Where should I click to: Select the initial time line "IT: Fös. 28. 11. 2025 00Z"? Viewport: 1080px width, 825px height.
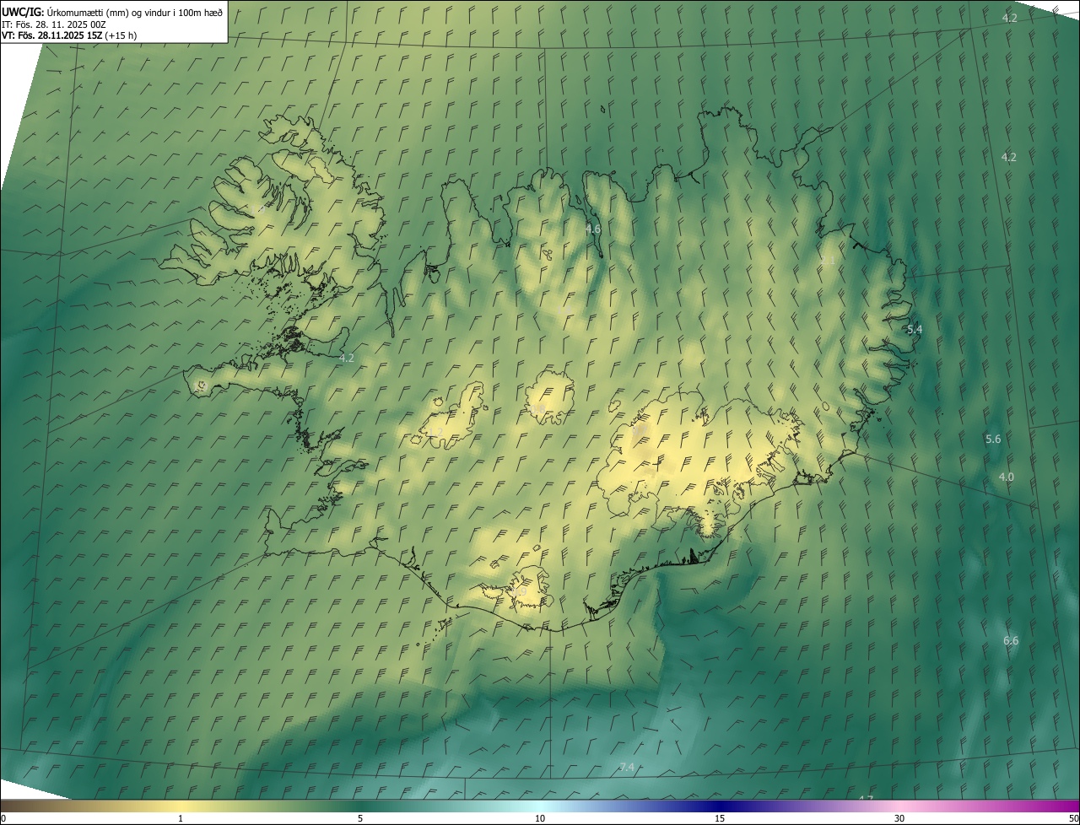tap(53, 24)
